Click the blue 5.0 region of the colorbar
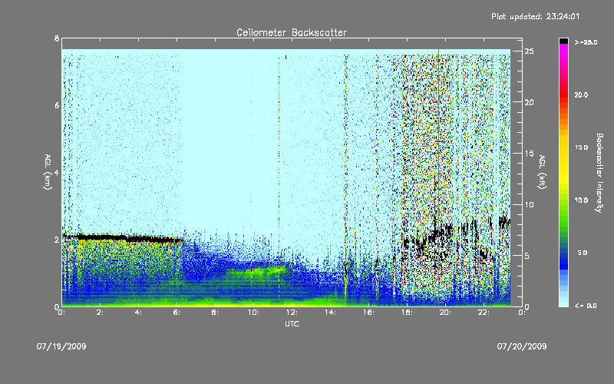Screen dimensions: 614x384 563,255
